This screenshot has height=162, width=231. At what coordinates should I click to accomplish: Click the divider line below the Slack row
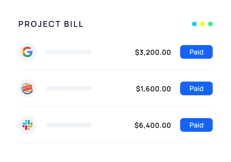(x=115, y=143)
